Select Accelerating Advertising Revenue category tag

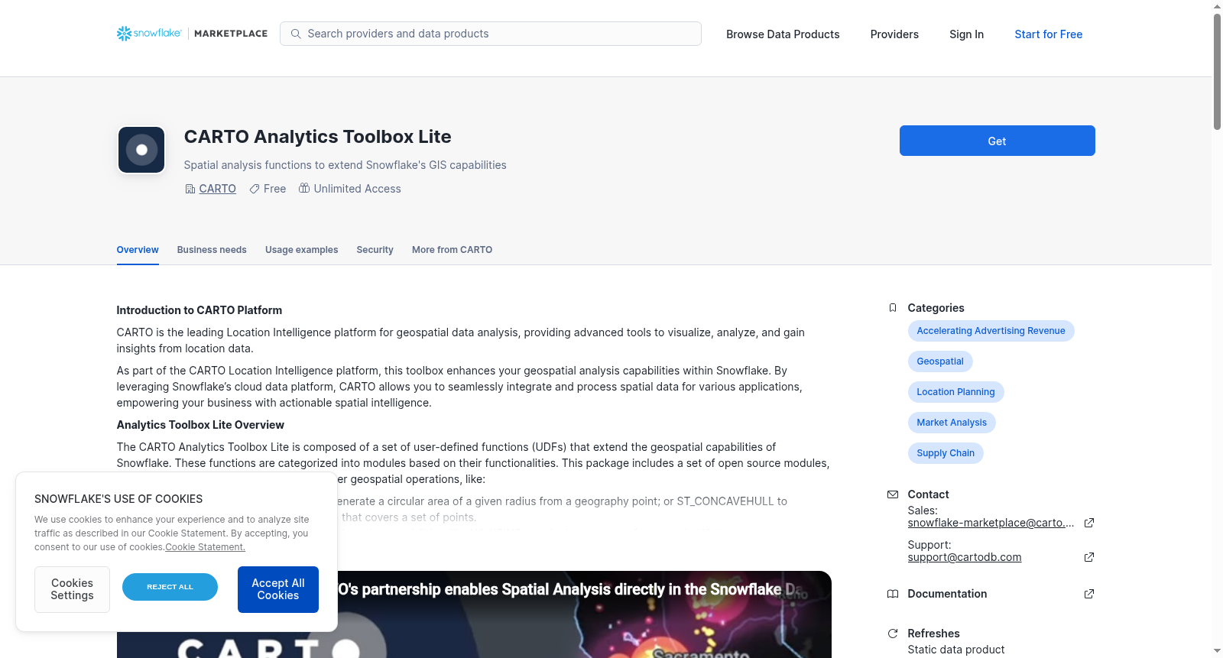(x=991, y=331)
